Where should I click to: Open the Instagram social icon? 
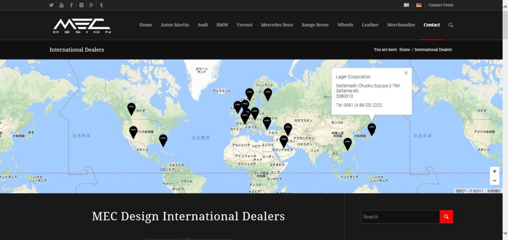coord(81,5)
